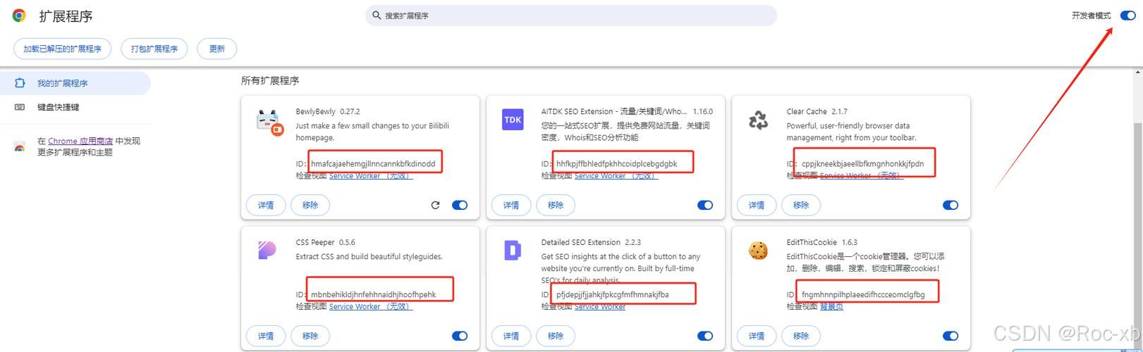The width and height of the screenshot is (1143, 352).
Task: Click 打包扩展程序 button
Action: [154, 49]
